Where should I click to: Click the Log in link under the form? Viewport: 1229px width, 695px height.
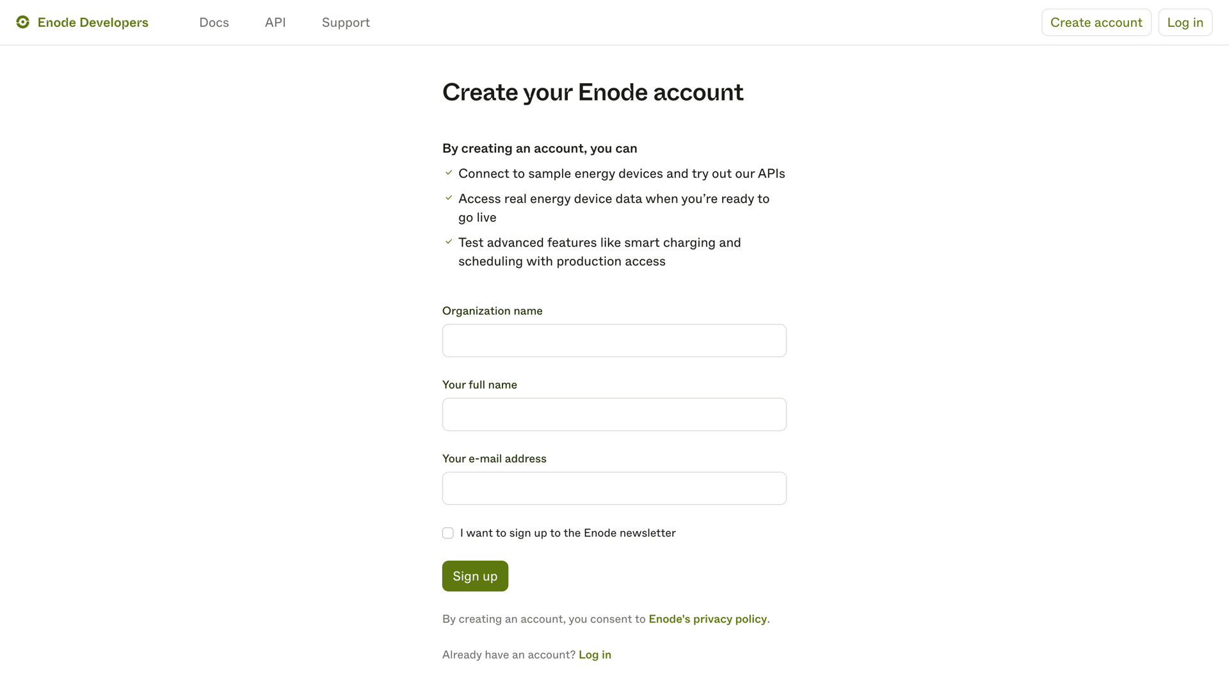595,654
